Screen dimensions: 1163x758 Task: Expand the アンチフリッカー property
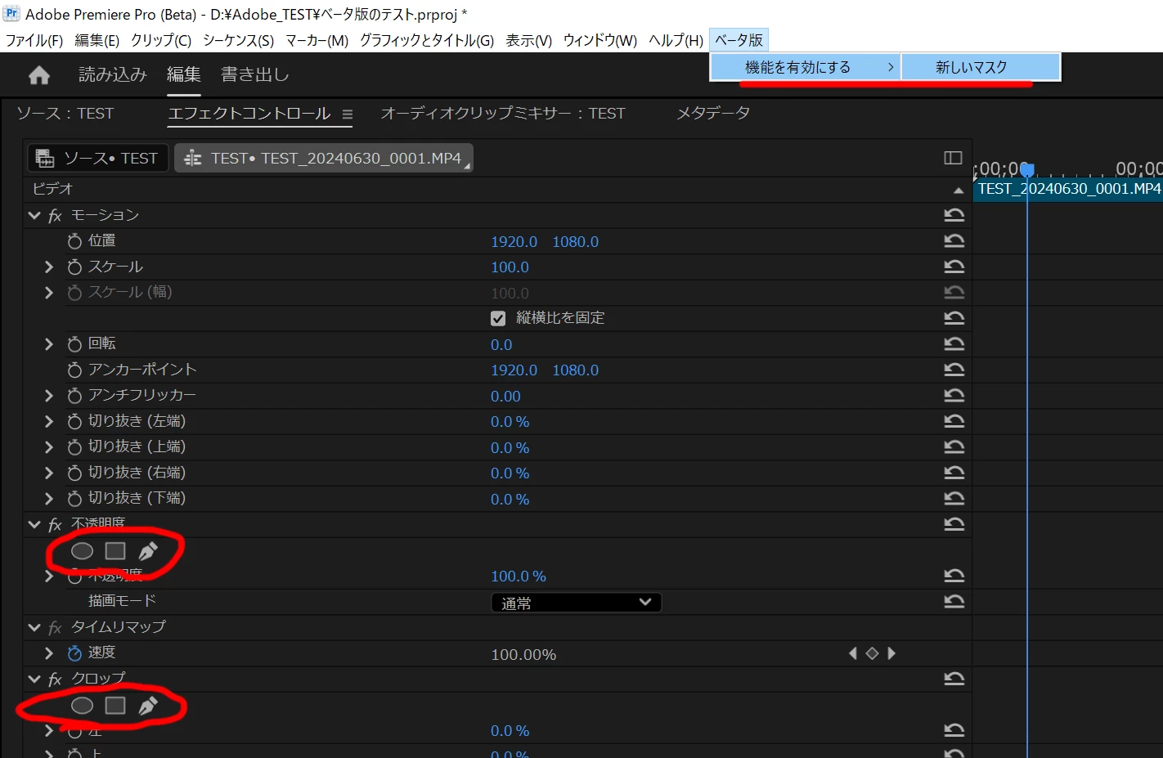[49, 396]
